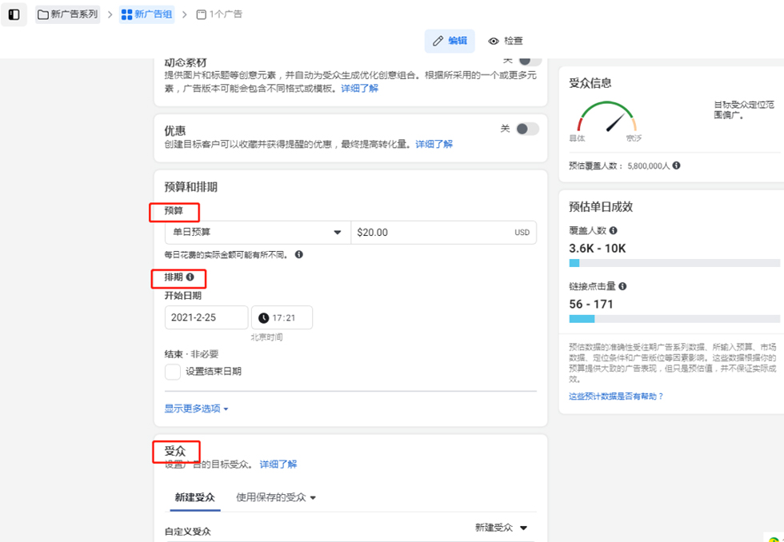Open the 使用保存的受众 dropdown tab
This screenshot has height=542, width=784.
276,497
